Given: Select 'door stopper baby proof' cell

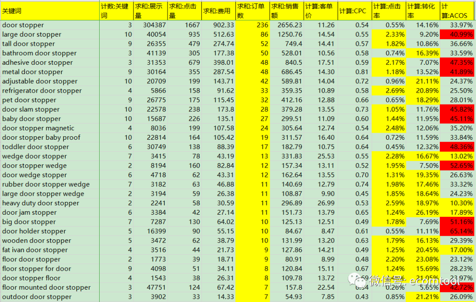Looking at the screenshot, I should 50,138.
